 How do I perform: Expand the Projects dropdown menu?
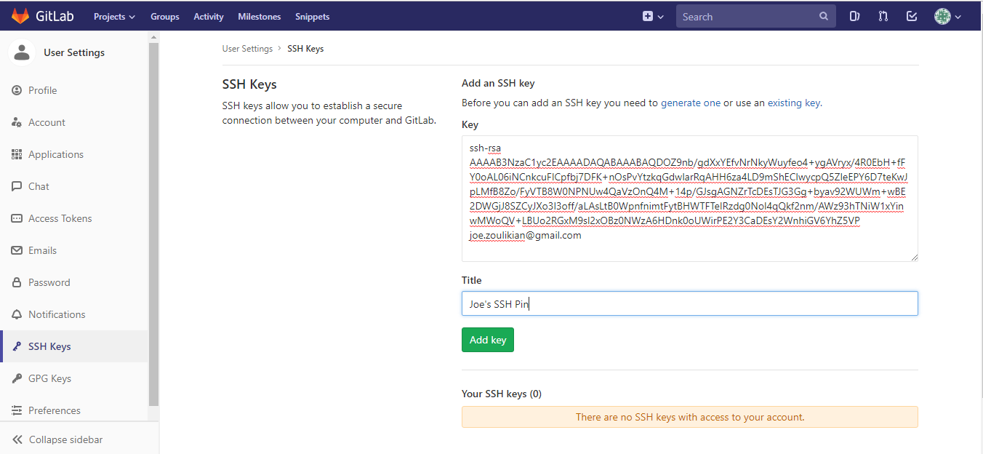coord(114,16)
